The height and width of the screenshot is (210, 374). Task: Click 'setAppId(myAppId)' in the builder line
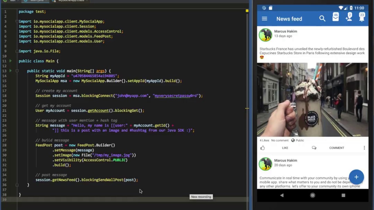click(x=145, y=81)
